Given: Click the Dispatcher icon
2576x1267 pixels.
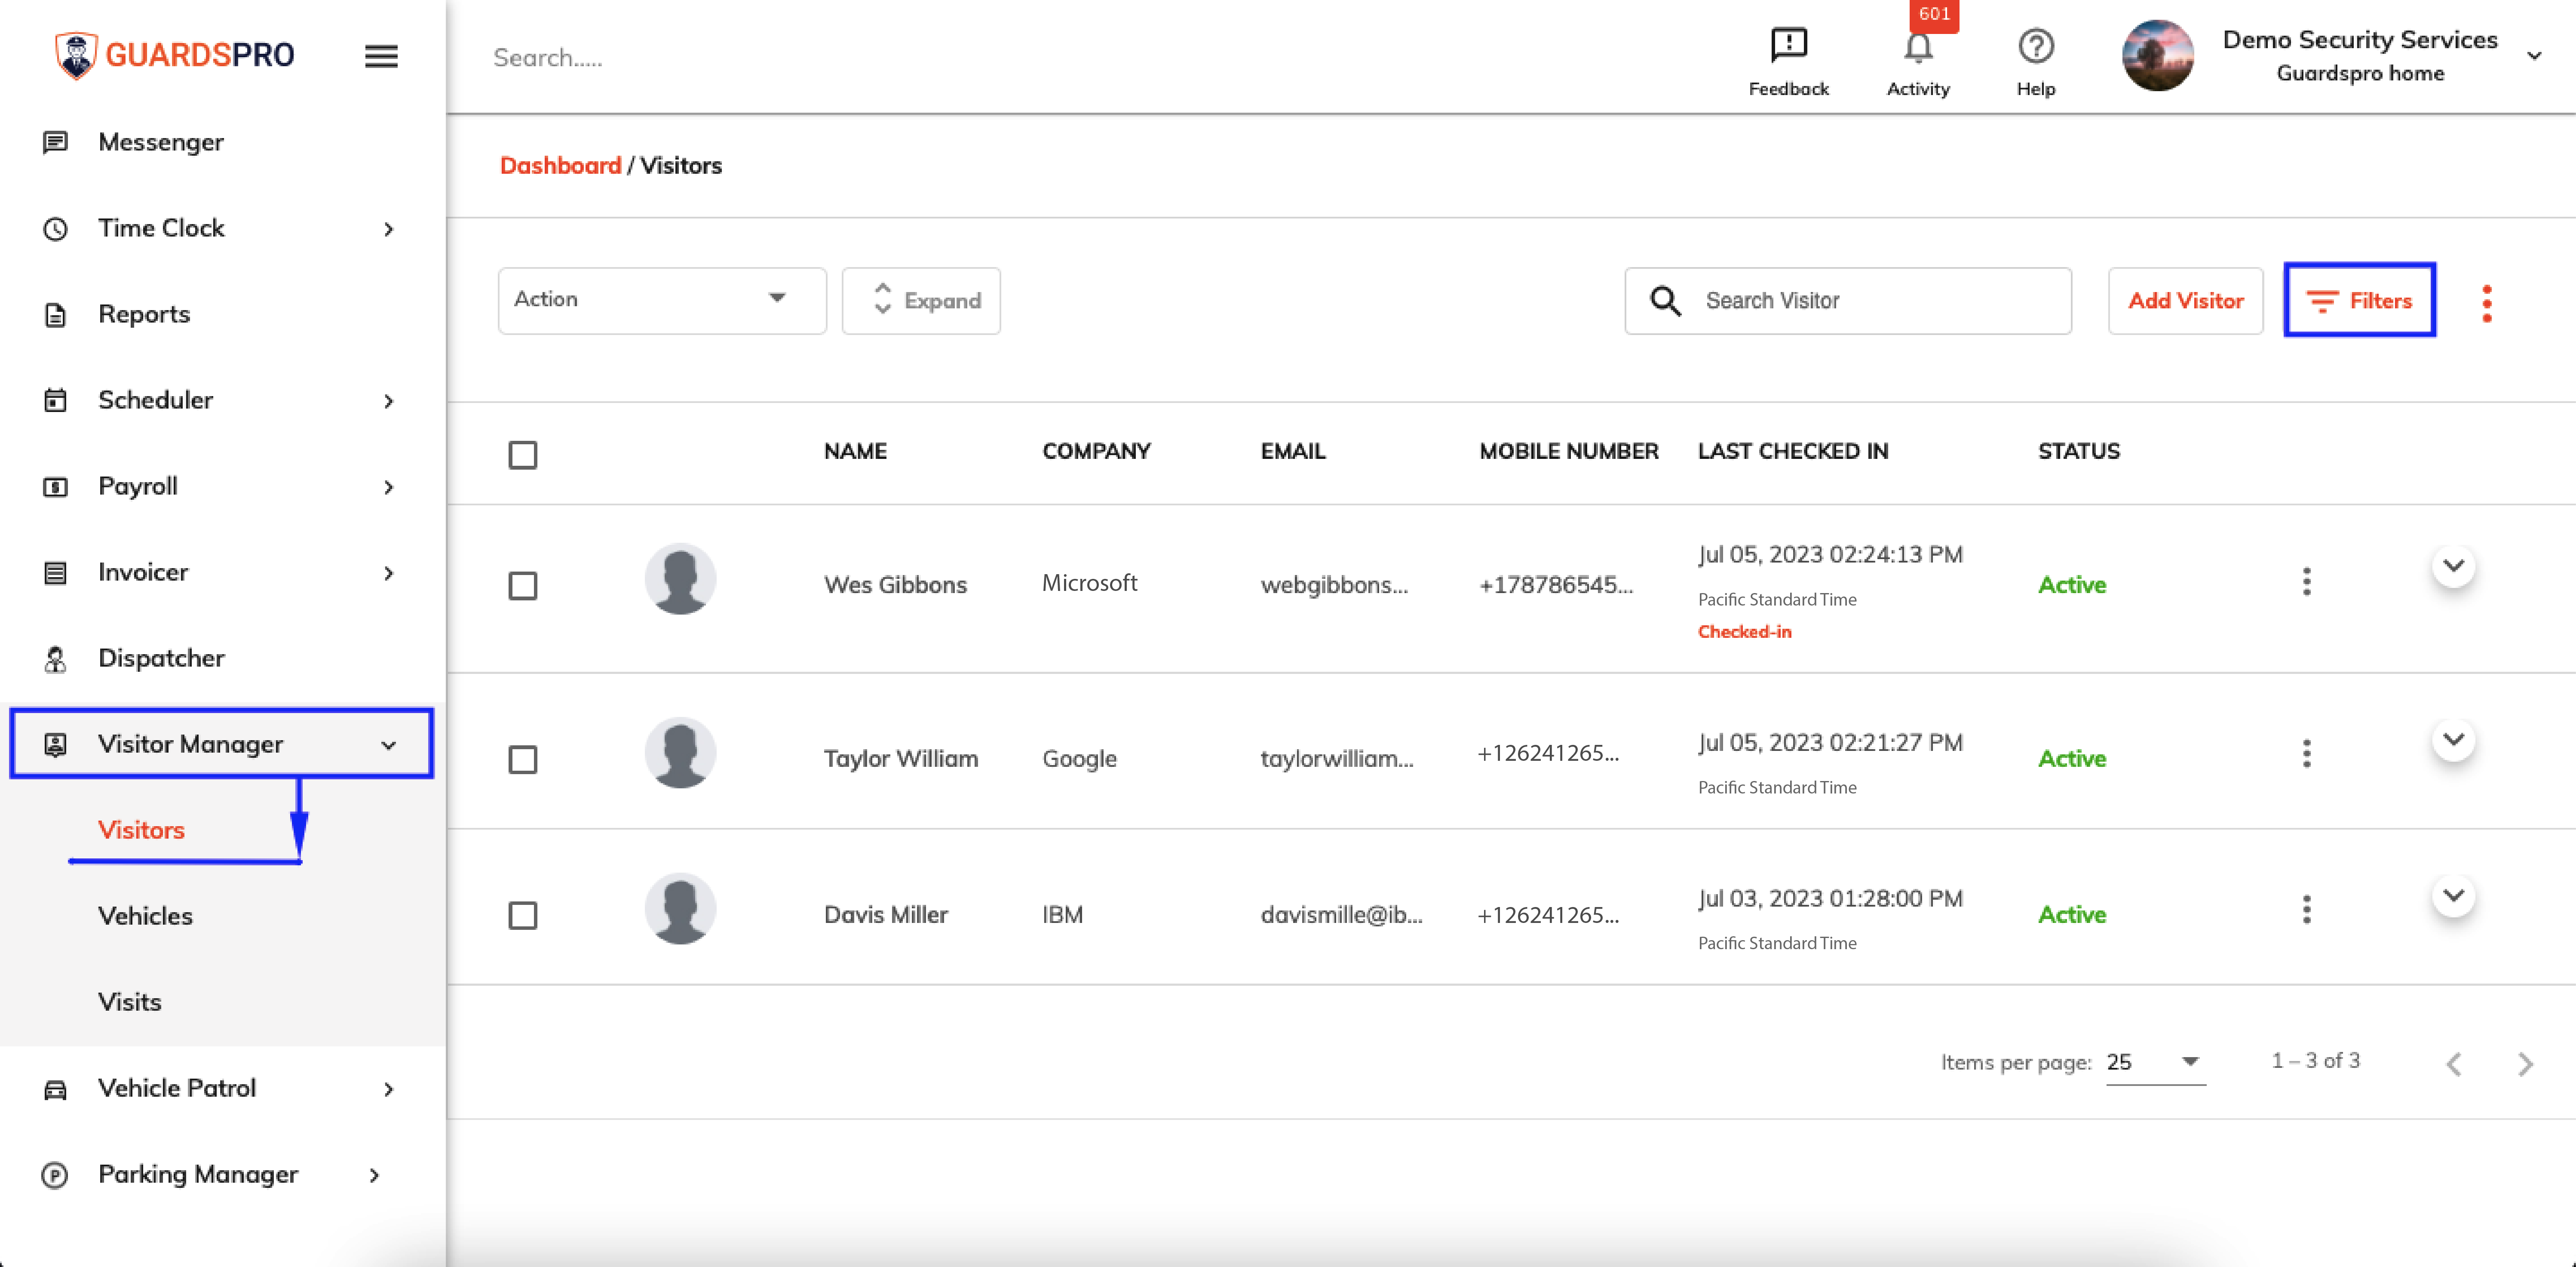Looking at the screenshot, I should pyautogui.click(x=55, y=658).
